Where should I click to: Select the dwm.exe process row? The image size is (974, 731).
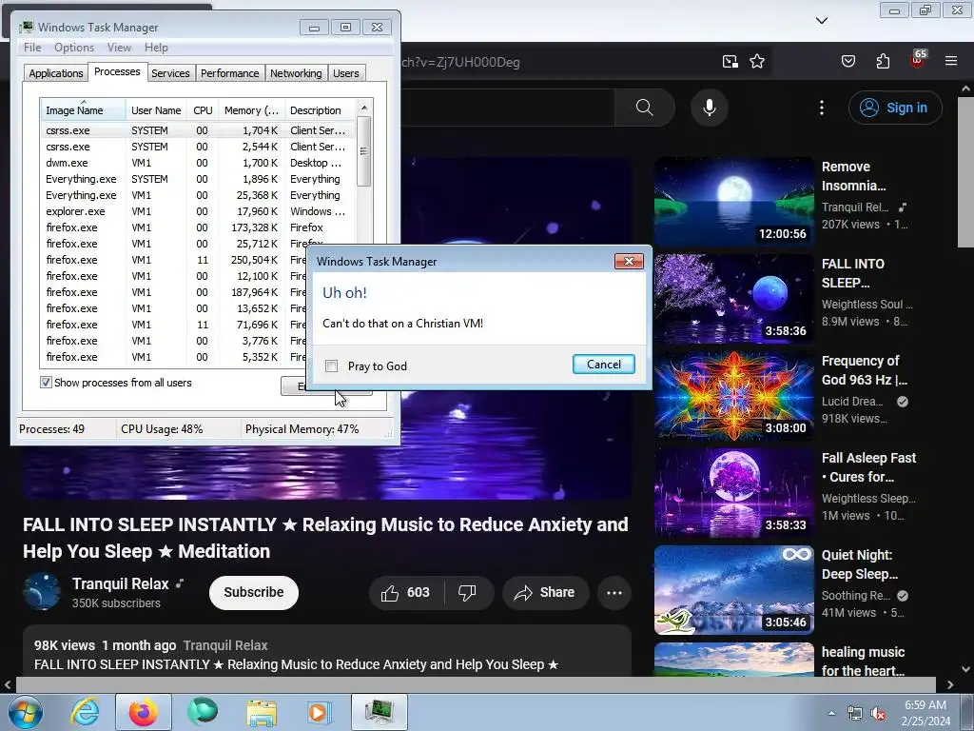pos(198,163)
